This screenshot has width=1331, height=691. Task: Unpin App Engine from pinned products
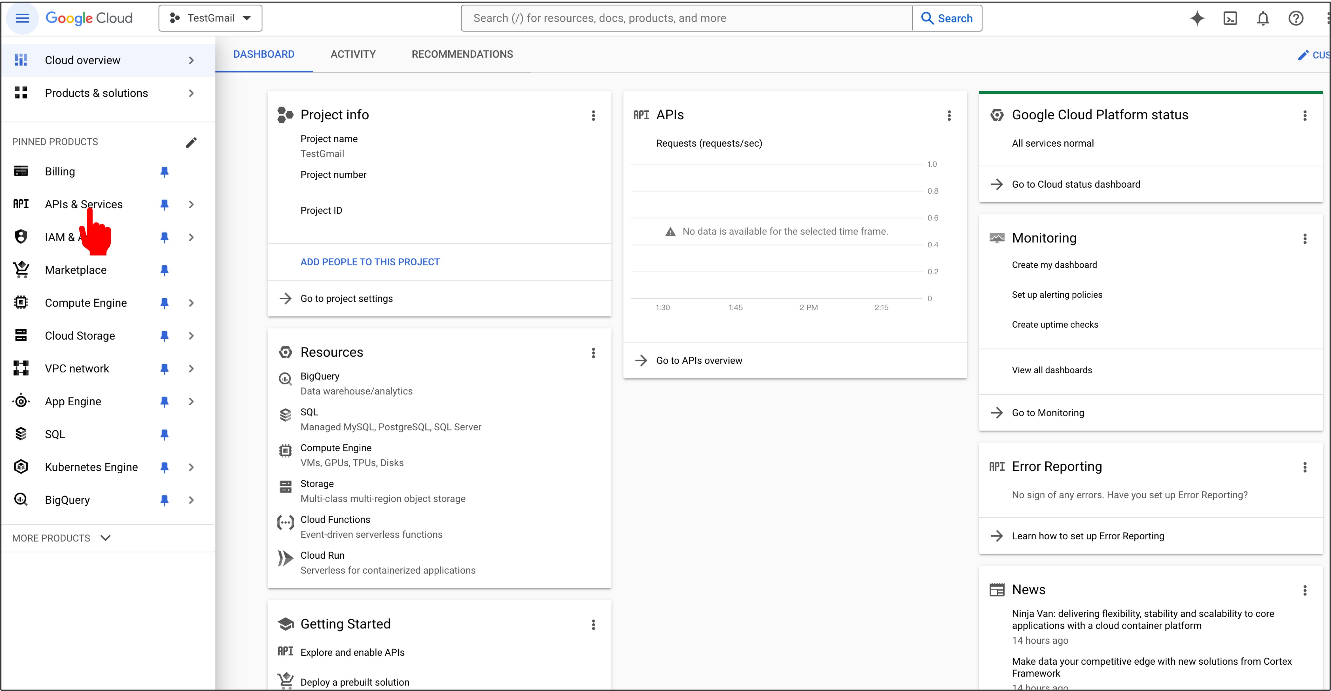tap(164, 402)
